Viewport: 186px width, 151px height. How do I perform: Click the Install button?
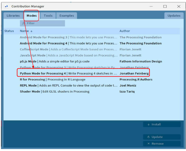162,124
